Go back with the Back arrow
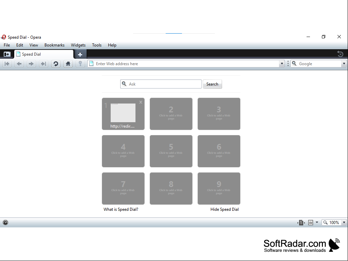The width and height of the screenshot is (348, 261). pos(19,64)
